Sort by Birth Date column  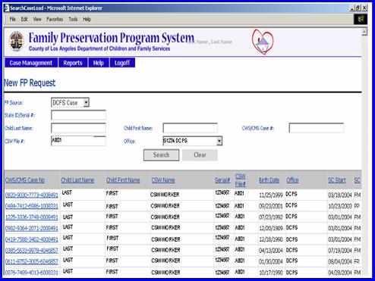[x=269, y=180]
